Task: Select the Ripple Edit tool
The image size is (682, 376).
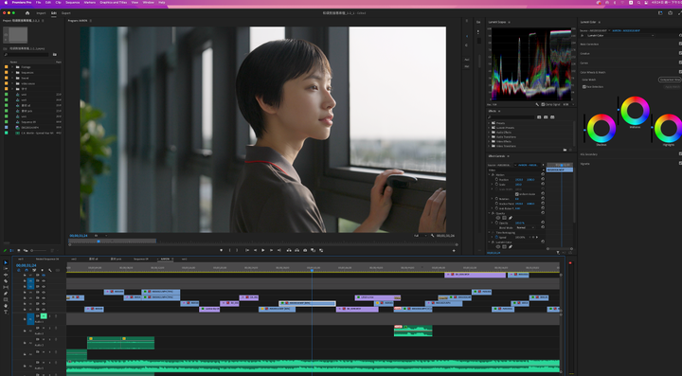Action: pos(6,275)
